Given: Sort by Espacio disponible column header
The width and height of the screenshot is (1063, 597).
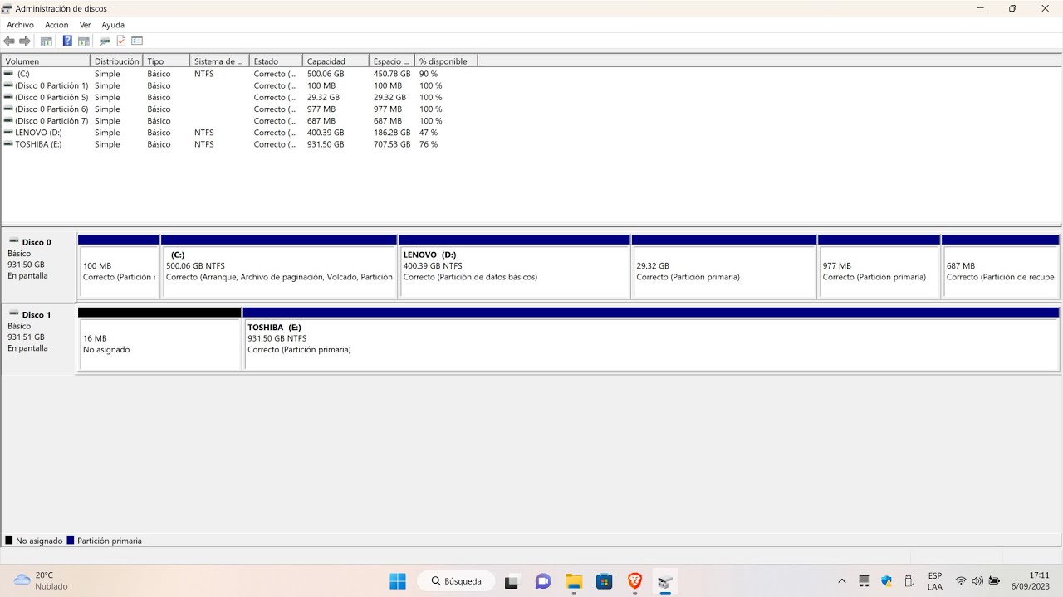Looking at the screenshot, I should tap(392, 61).
